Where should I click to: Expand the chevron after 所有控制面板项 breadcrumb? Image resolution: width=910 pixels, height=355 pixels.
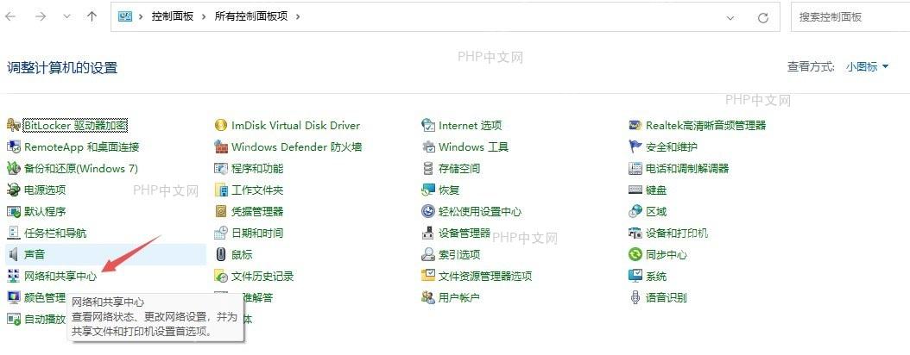(299, 16)
